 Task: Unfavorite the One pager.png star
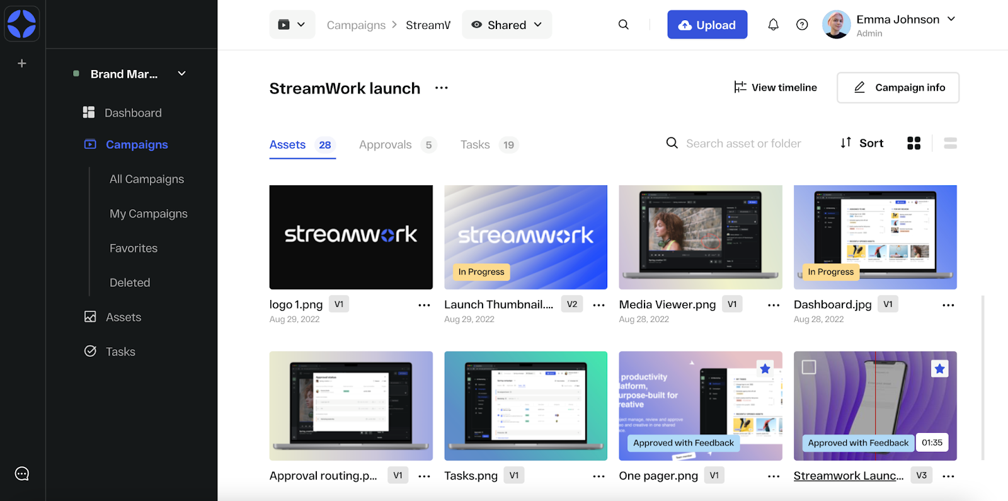click(765, 369)
